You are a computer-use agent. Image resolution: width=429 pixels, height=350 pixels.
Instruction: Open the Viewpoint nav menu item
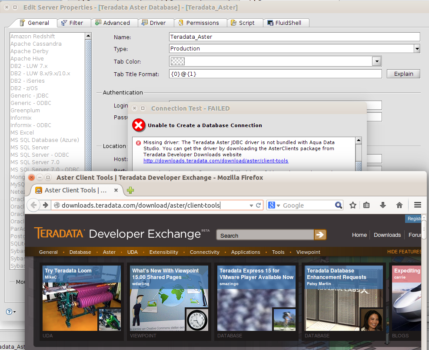pyautogui.click(x=308, y=252)
